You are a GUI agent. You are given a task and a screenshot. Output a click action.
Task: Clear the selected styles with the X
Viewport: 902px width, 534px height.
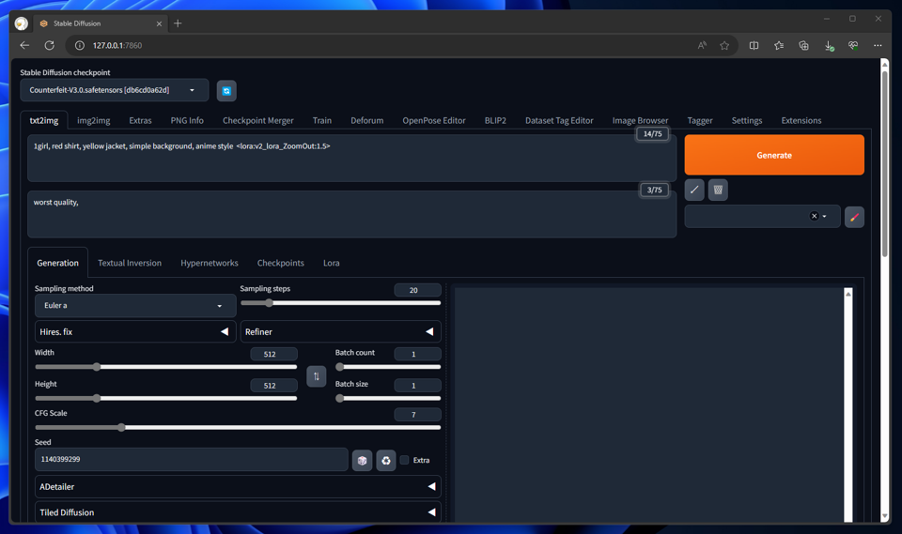[814, 216]
